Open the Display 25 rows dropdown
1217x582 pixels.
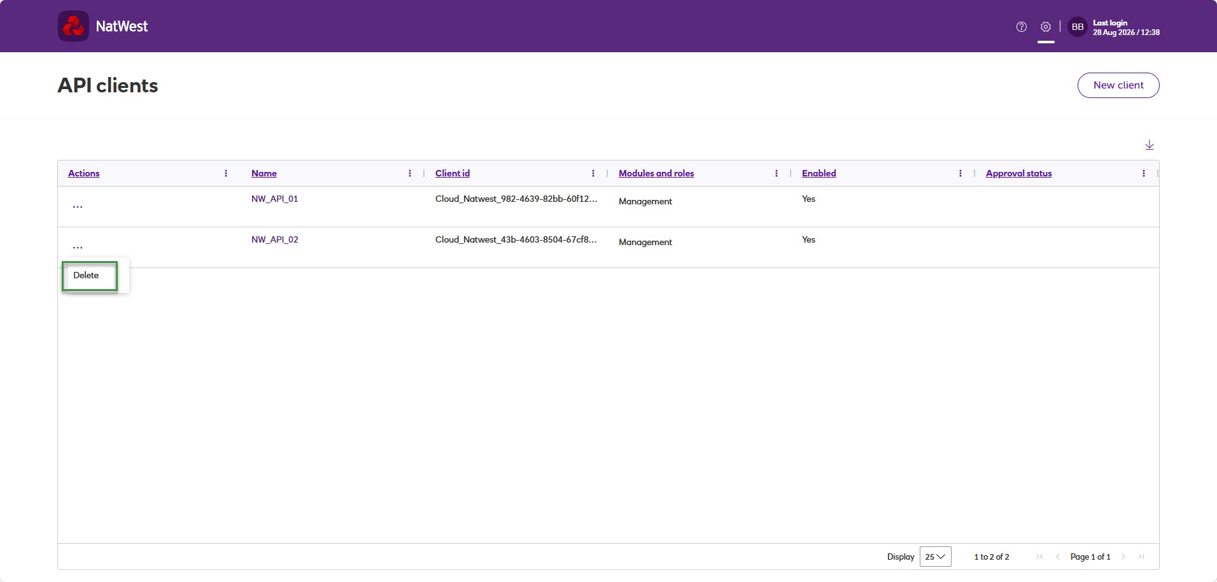click(x=936, y=557)
